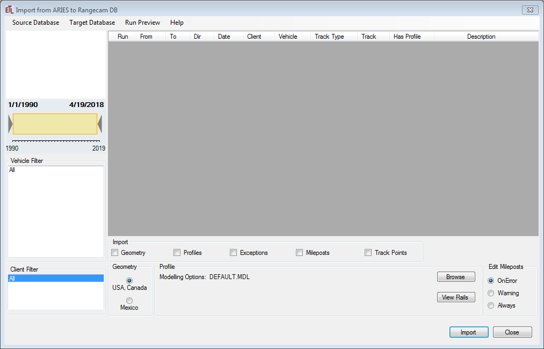This screenshot has width=544, height=349.
Task: Enable the Geometry import checkbox
Action: click(115, 253)
